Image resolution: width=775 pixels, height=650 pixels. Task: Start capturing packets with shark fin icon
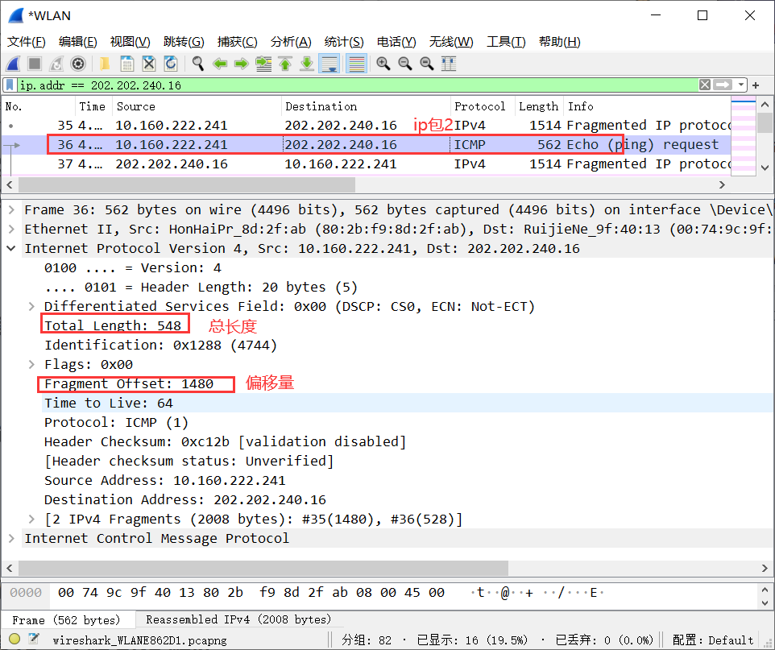point(14,64)
